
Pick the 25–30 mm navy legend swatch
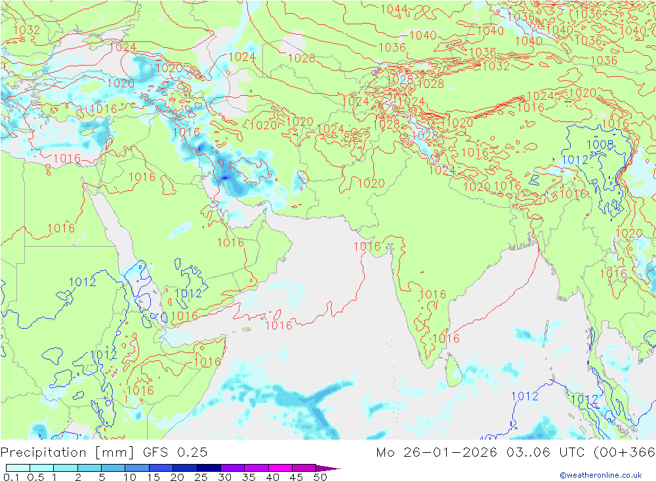click(209, 468)
